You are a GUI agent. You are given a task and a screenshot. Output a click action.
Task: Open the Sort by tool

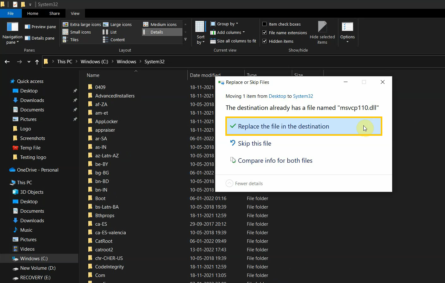200,33
